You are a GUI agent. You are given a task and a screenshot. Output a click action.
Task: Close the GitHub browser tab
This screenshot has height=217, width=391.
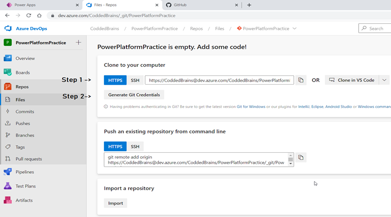click(236, 5)
